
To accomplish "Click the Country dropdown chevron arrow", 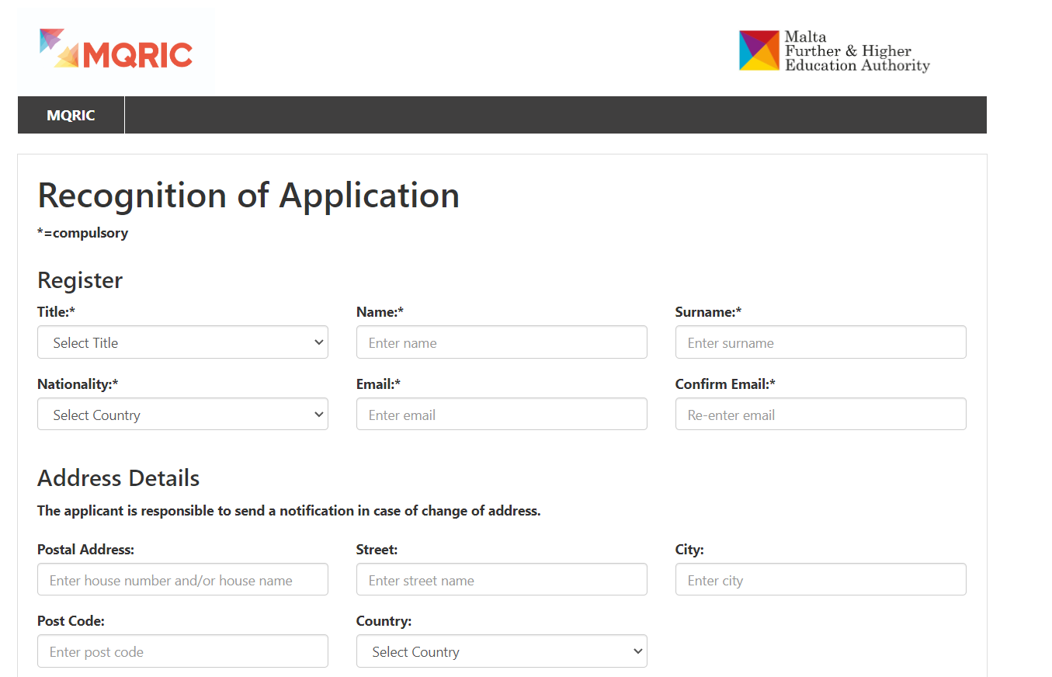I will click(637, 651).
